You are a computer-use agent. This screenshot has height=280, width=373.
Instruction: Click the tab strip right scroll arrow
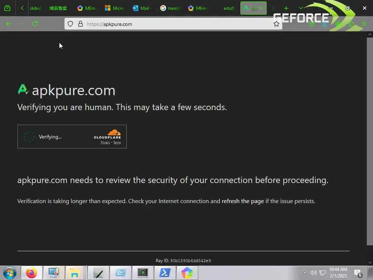272,8
